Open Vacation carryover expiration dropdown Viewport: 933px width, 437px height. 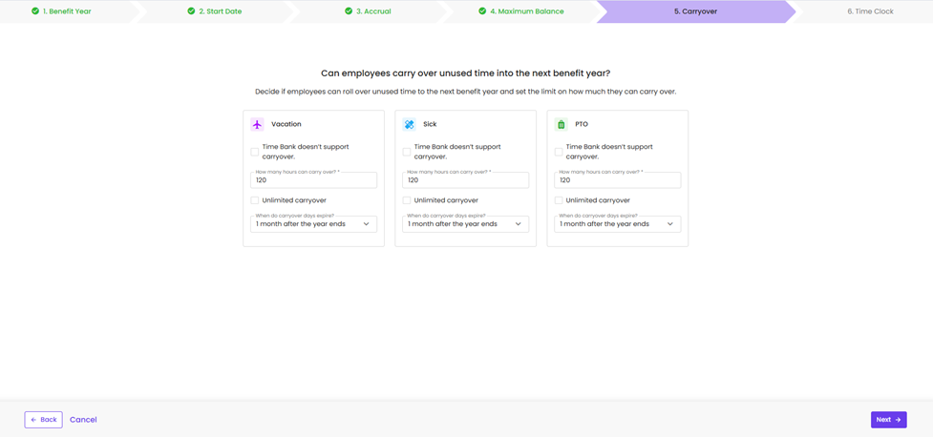(313, 224)
